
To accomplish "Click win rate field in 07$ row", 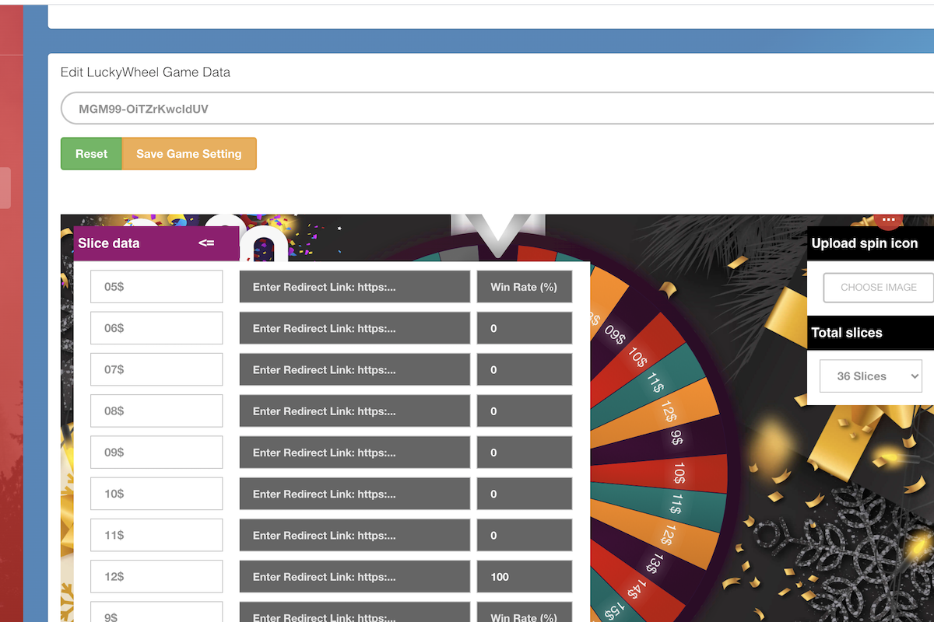I will (x=525, y=369).
